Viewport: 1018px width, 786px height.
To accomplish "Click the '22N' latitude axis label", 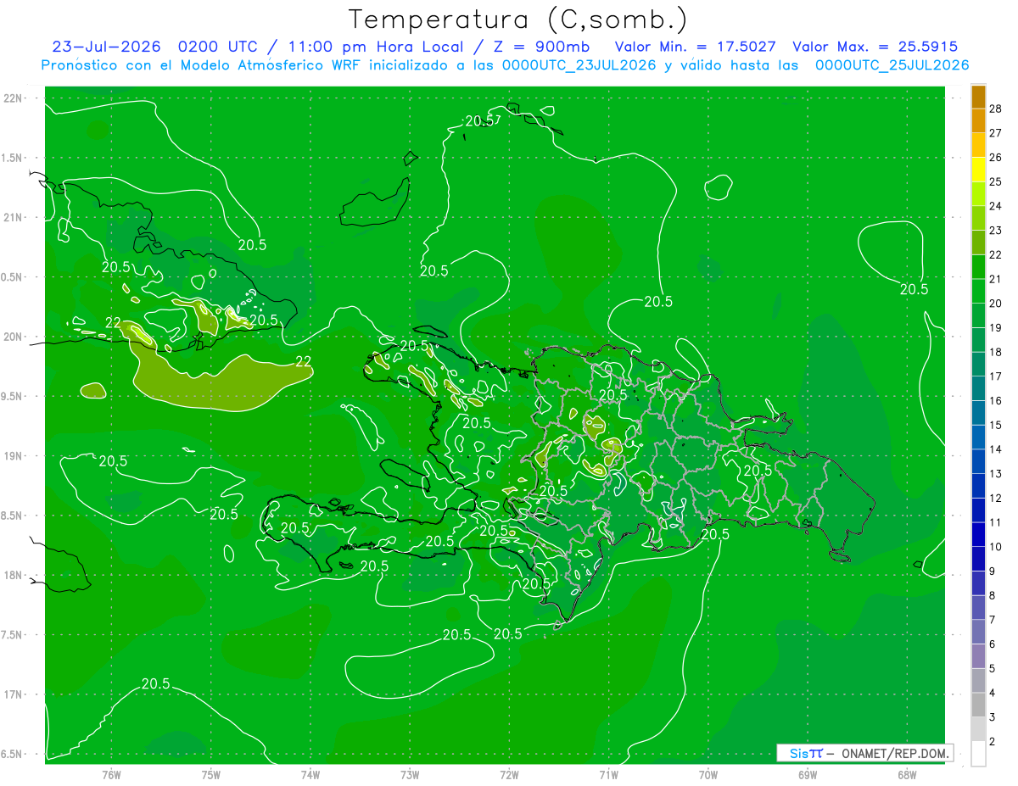I will [12, 98].
